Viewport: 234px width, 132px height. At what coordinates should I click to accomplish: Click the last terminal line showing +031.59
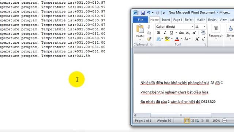(45, 56)
